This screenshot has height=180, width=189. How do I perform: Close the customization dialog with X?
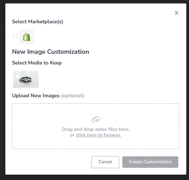(x=176, y=13)
